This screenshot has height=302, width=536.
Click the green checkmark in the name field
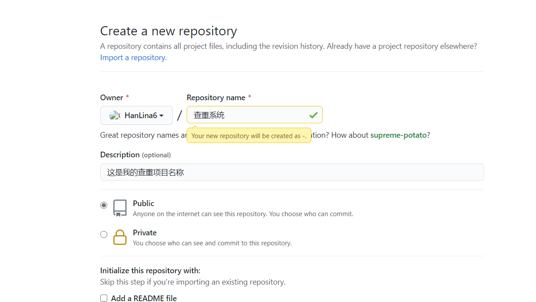tap(313, 115)
